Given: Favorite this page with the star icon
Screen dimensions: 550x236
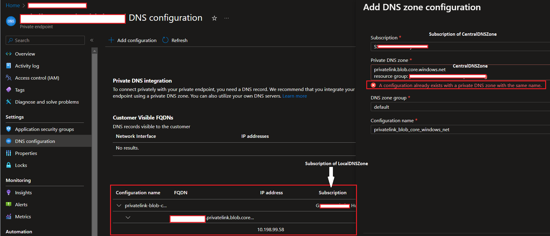Looking at the screenshot, I should pos(214,18).
